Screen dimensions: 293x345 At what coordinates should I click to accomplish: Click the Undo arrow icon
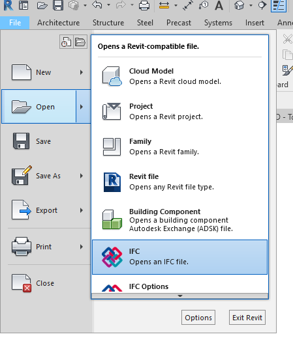point(97,5)
